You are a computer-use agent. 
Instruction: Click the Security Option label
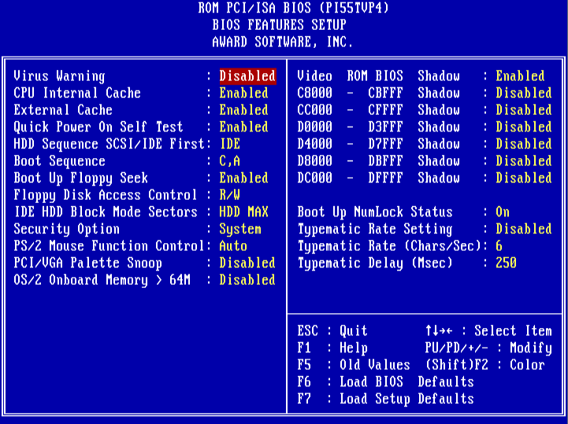coord(67,230)
